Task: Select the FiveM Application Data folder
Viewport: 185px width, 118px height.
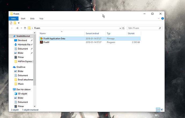Action: coord(90,38)
